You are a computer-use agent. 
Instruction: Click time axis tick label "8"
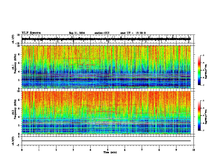[159, 150]
